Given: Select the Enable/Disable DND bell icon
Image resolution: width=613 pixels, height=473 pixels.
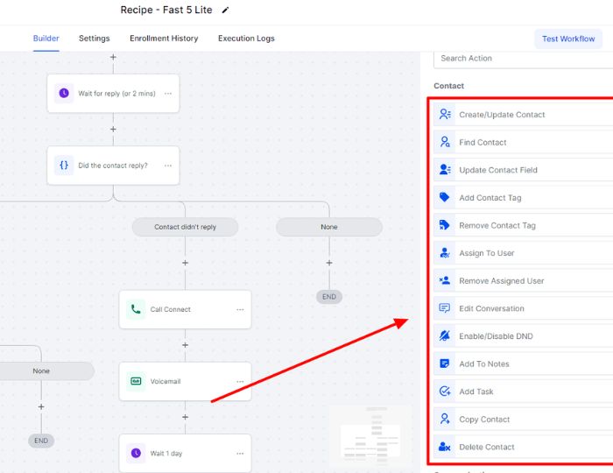Looking at the screenshot, I should (x=445, y=336).
